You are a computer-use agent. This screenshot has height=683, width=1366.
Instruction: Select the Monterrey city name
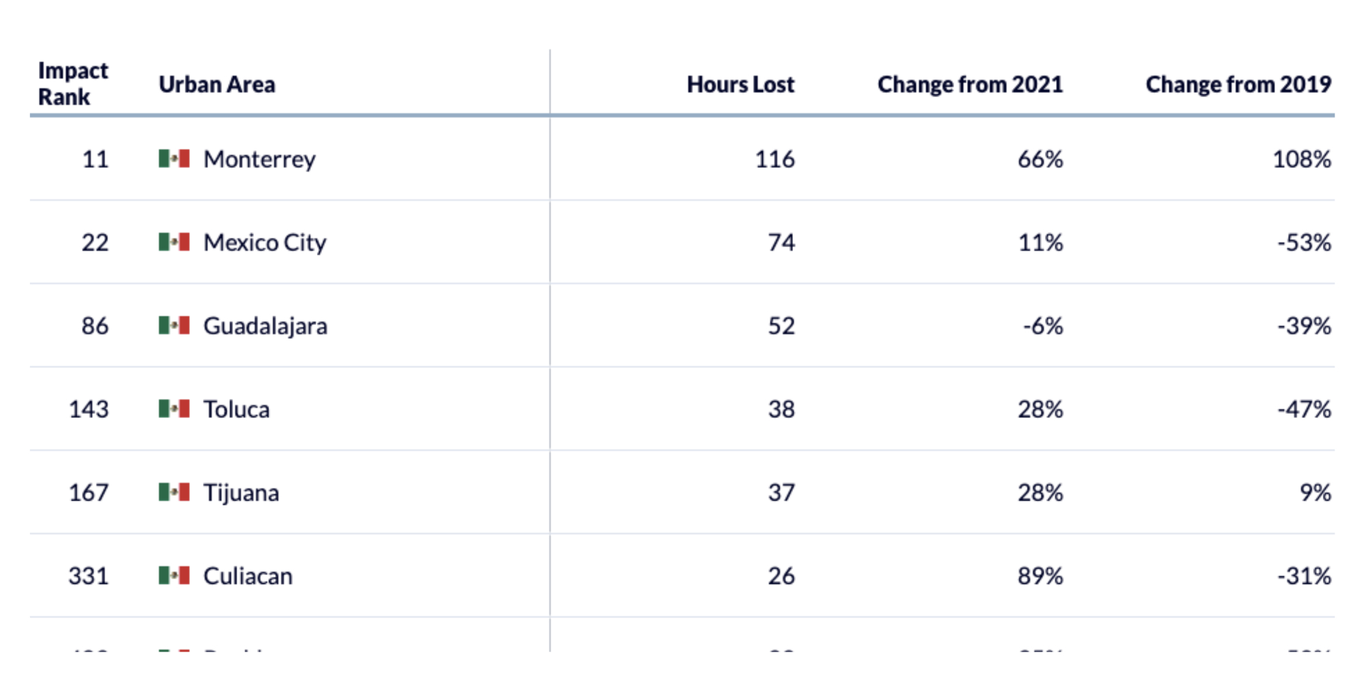260,160
